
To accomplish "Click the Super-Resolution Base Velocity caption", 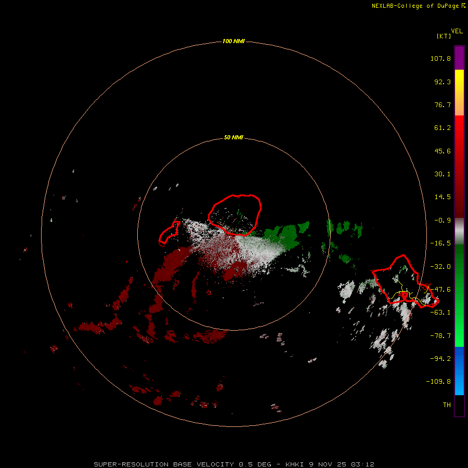I will (x=234, y=464).
